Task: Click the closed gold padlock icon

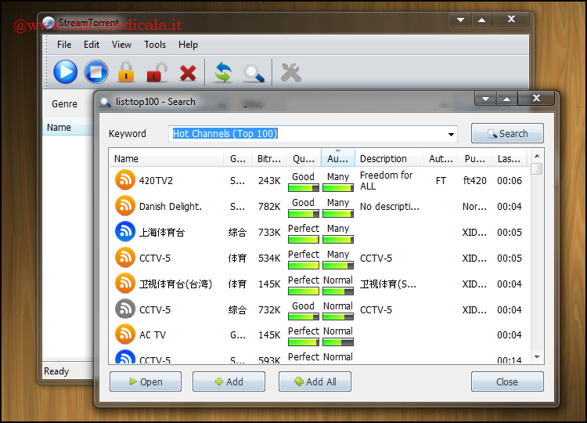Action: point(125,73)
